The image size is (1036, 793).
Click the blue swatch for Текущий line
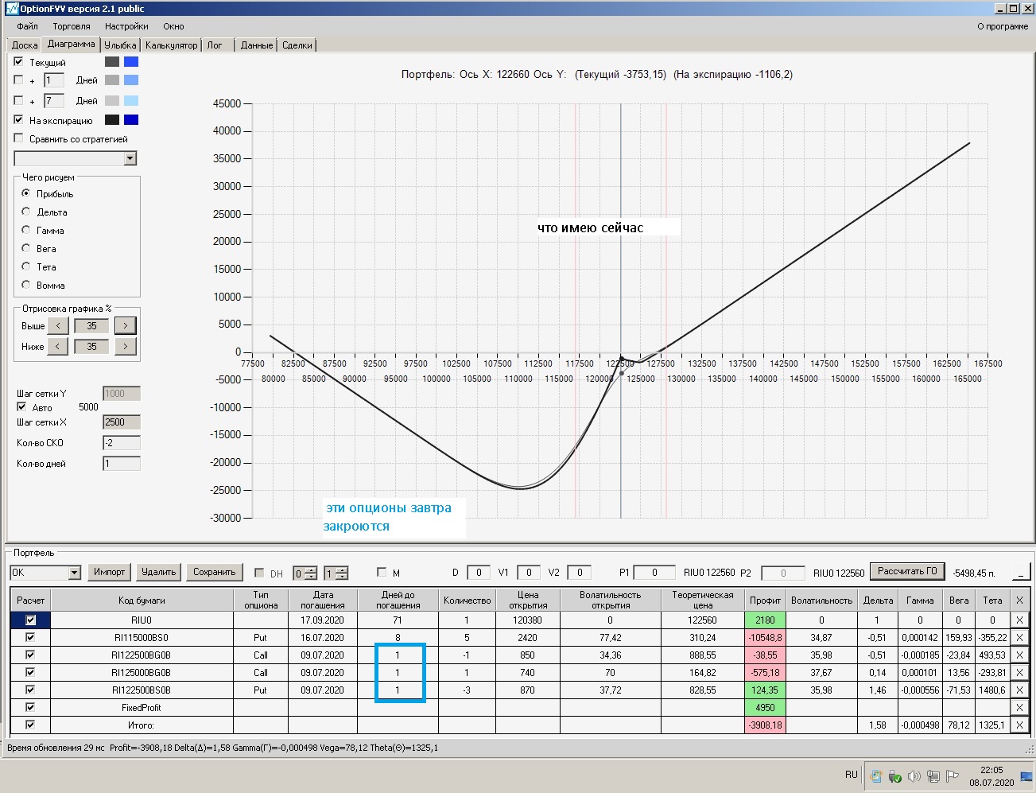(x=131, y=61)
